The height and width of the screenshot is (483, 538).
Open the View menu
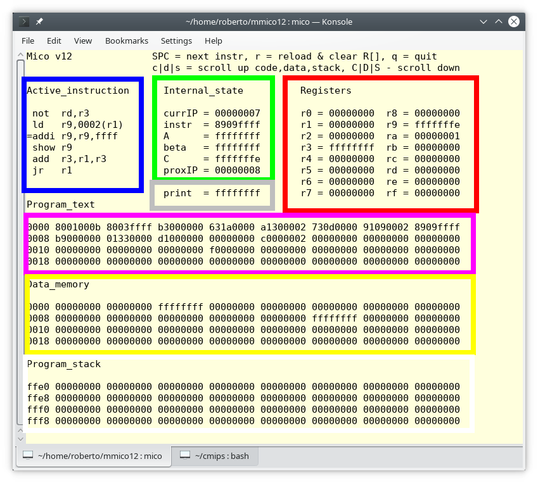pyautogui.click(x=83, y=41)
